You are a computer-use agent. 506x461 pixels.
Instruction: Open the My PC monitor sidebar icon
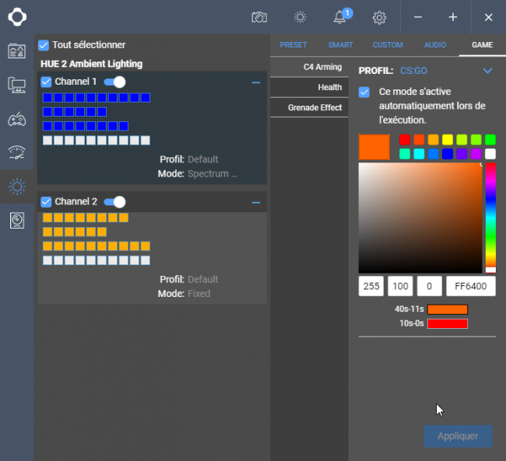pos(17,85)
